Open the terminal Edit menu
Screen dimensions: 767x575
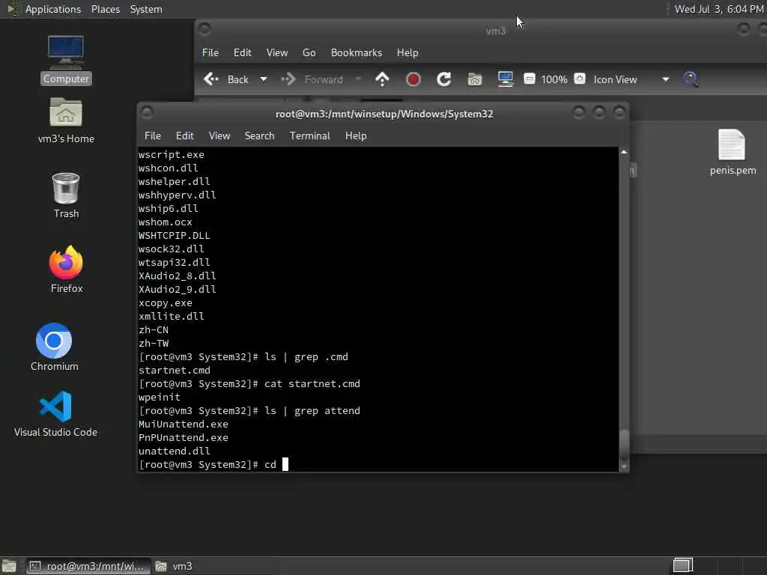click(184, 136)
